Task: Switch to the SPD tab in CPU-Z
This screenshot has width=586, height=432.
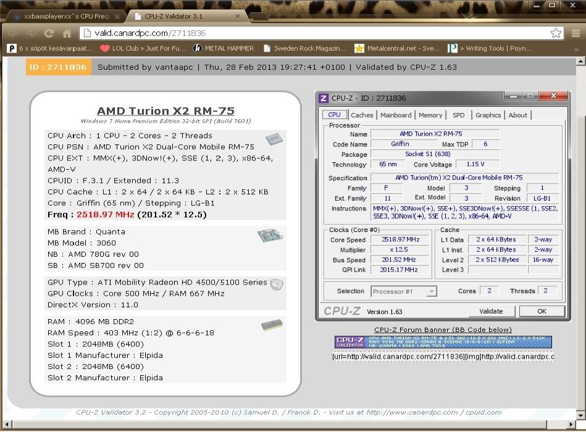Action: point(459,115)
